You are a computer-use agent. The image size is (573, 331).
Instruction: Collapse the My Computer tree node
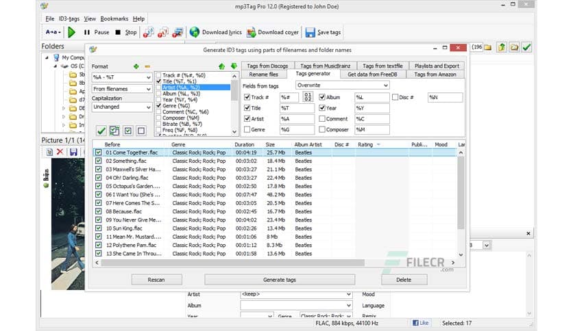[47, 57]
